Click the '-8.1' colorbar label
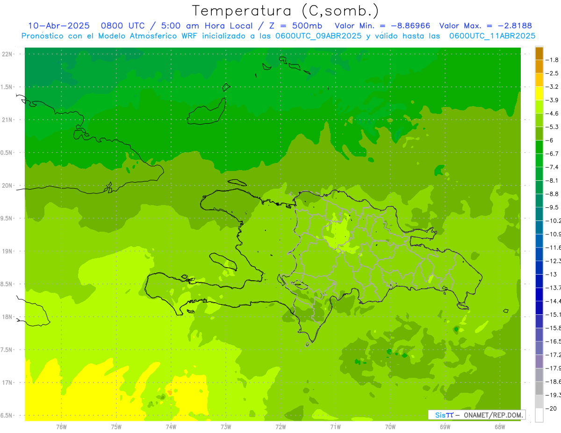The image size is (561, 433). tap(553, 181)
